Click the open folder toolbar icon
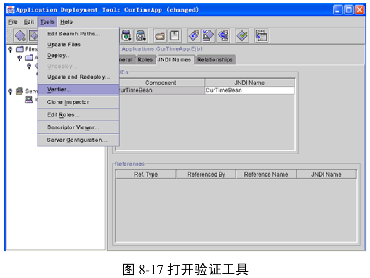The height and width of the screenshot is (278, 370). click(x=159, y=36)
